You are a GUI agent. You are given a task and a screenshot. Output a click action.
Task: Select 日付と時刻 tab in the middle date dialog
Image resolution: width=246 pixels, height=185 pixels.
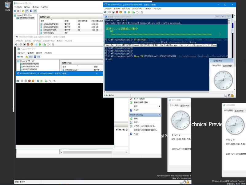pos(174,105)
